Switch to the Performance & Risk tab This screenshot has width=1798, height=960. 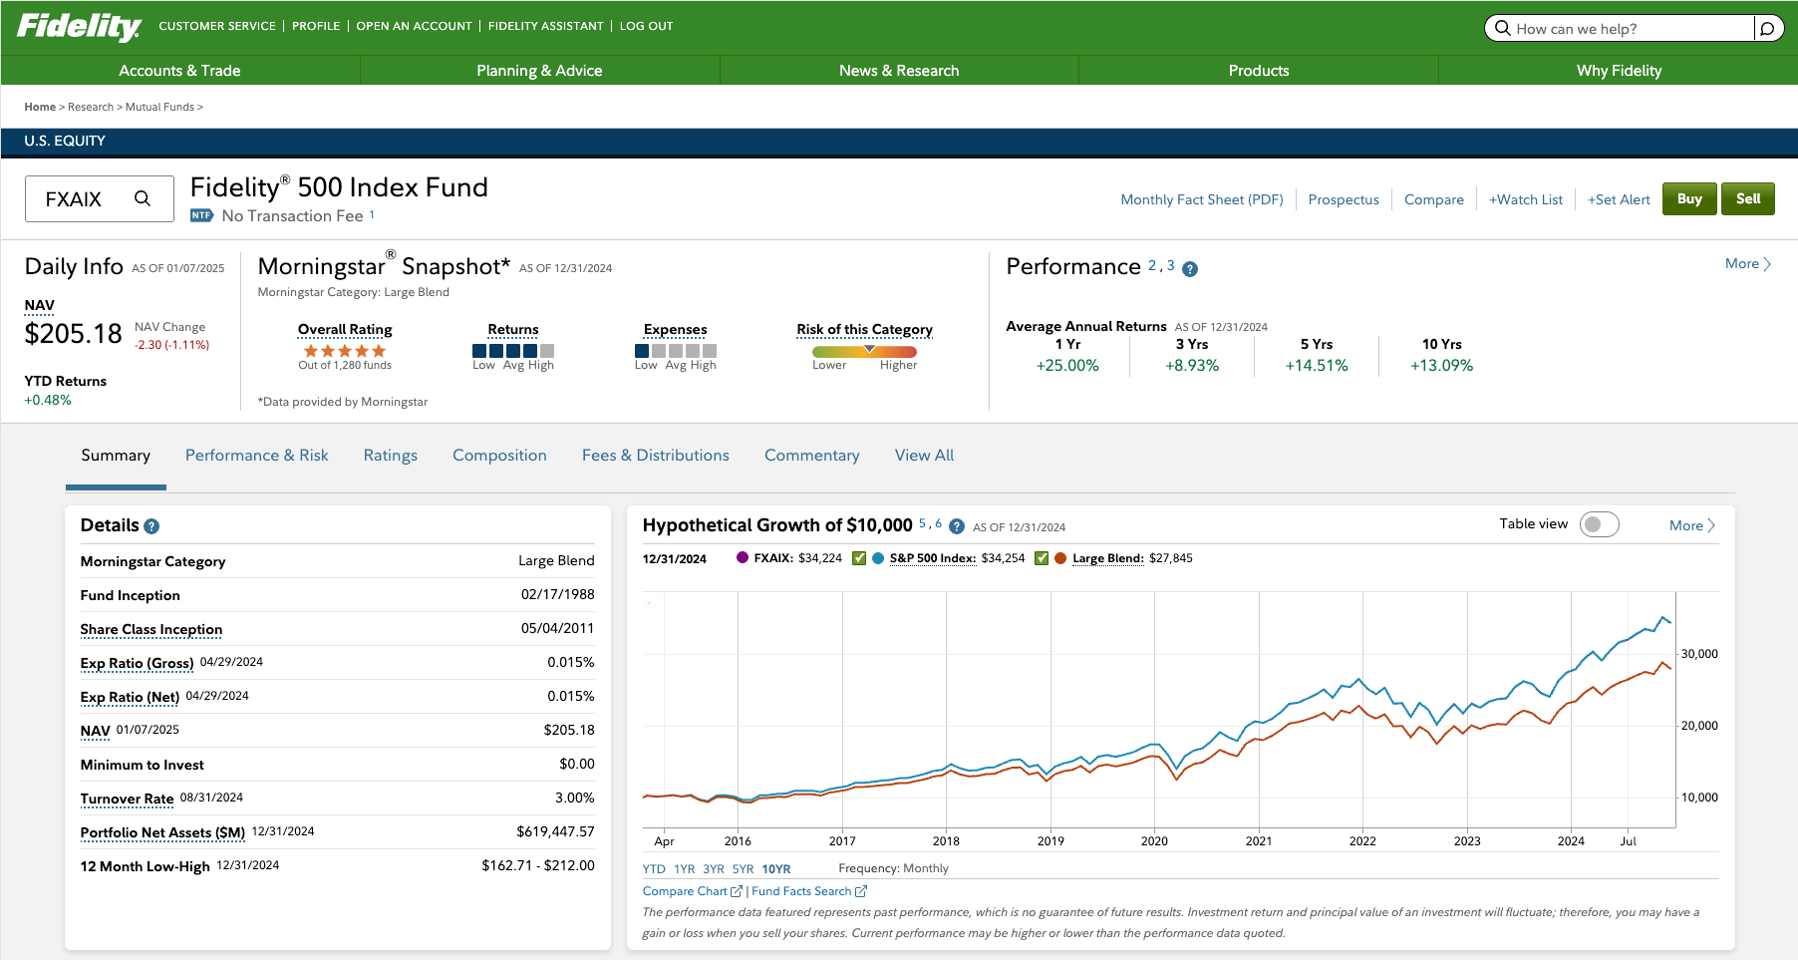(x=256, y=455)
